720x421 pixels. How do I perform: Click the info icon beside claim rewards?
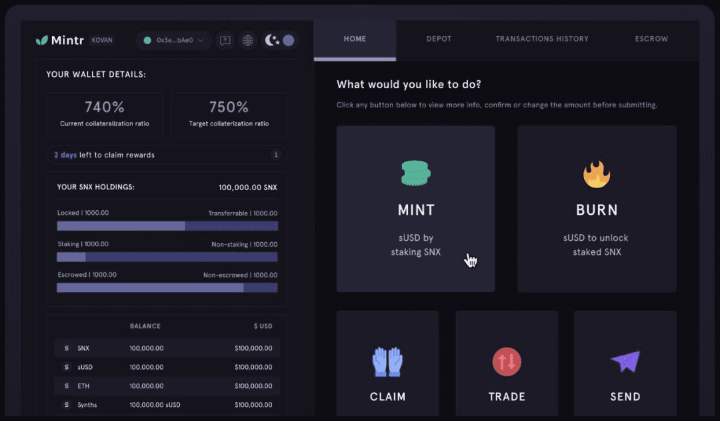click(x=275, y=154)
